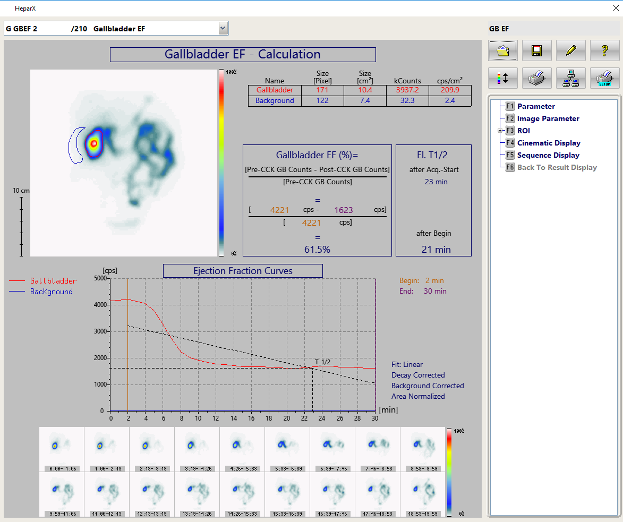
Task: Print the report using the printer button
Action: pyautogui.click(x=537, y=78)
